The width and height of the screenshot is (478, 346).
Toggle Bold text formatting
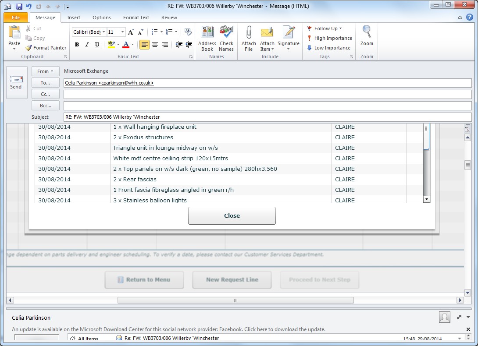click(x=77, y=45)
